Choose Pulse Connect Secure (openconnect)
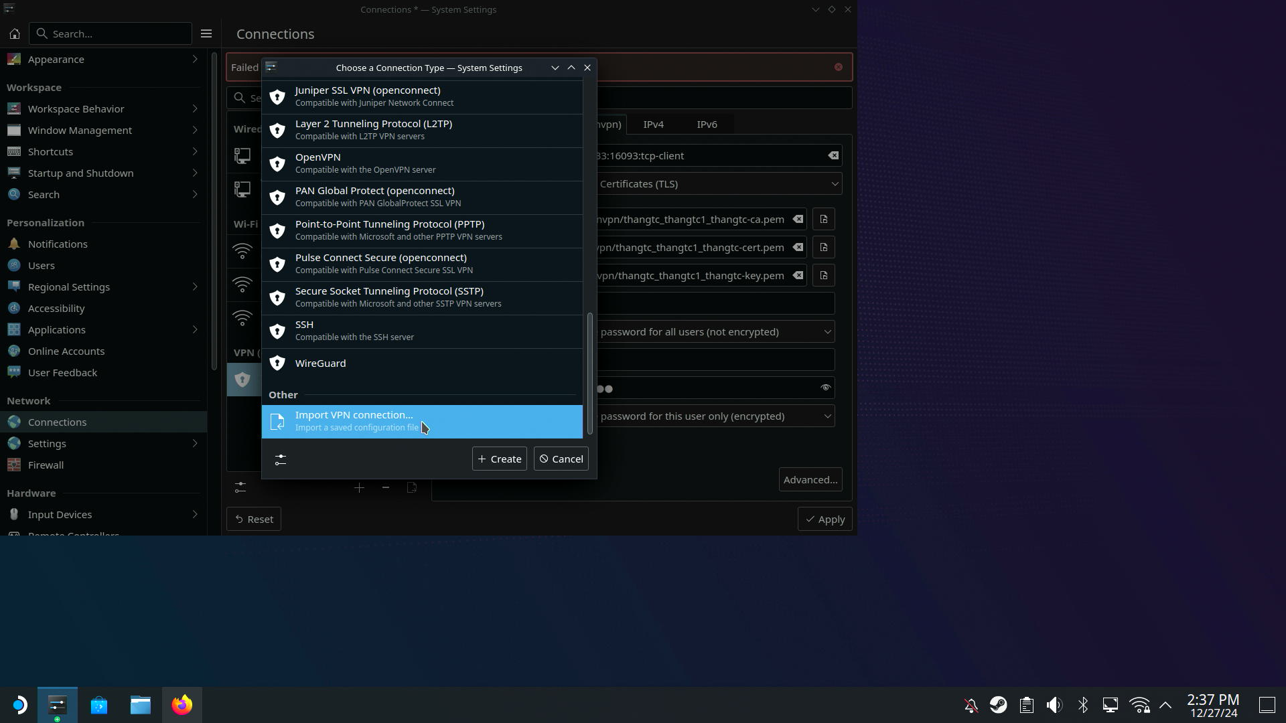Viewport: 1286px width, 723px height. click(x=422, y=264)
